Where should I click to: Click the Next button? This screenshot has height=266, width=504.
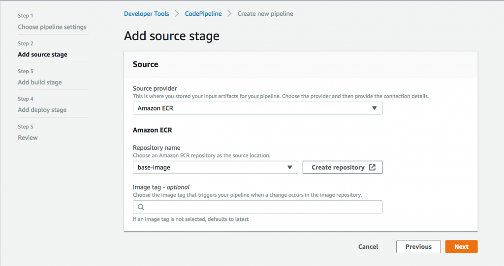coord(461,246)
